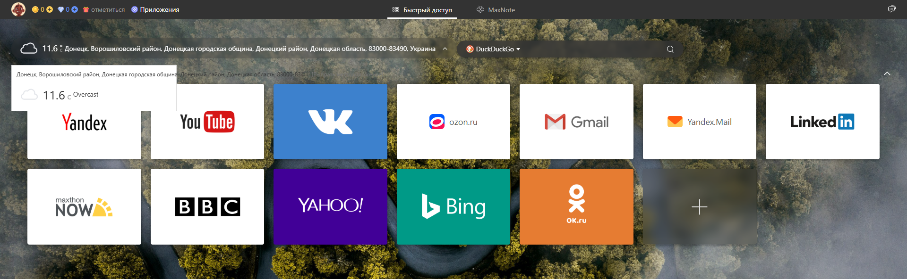Open Приложения apps menu
Viewport: 907px width, 279px height.
155,9
